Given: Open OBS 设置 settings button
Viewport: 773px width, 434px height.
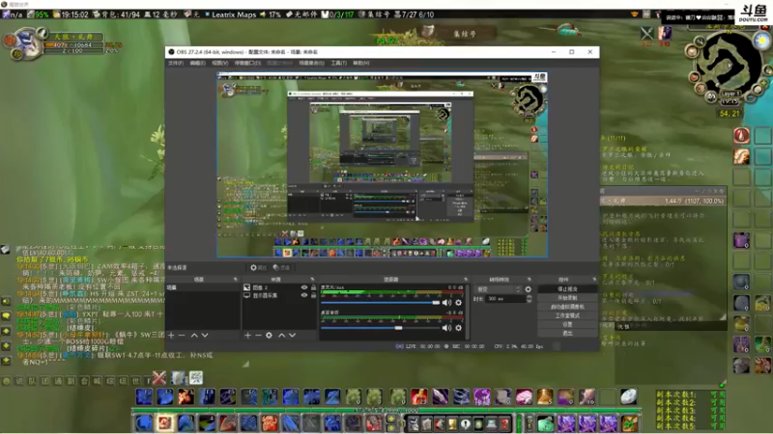Looking at the screenshot, I should tap(567, 324).
